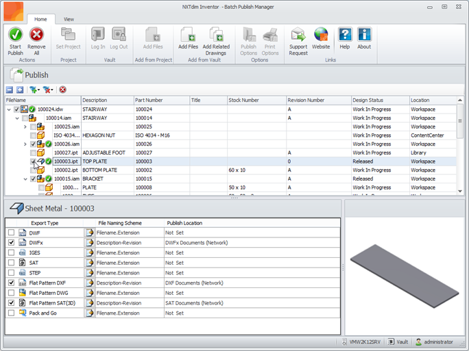
Task: Click naming scheme icon for DWFx row
Action: (x=89, y=243)
